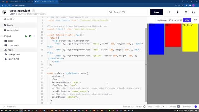The width and height of the screenshot is (199, 112).
Task: Click the RED box in preview
Action: [173, 35]
